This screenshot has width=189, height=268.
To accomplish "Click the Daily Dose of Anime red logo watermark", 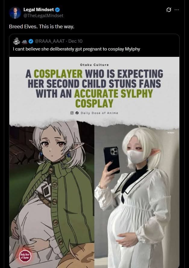I will pyautogui.click(x=25, y=256).
